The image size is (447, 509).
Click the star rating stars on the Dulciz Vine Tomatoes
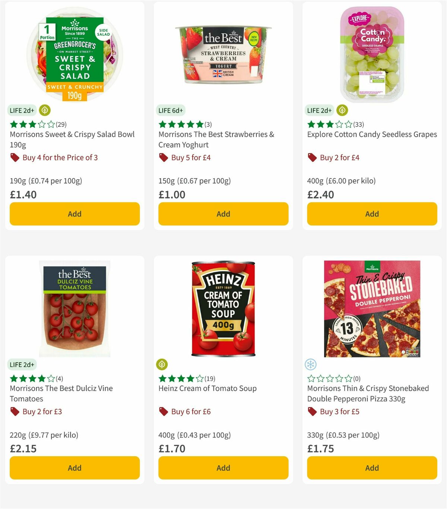click(30, 379)
